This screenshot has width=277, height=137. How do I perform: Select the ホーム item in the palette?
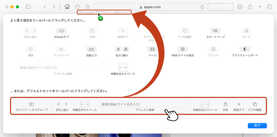point(246,33)
